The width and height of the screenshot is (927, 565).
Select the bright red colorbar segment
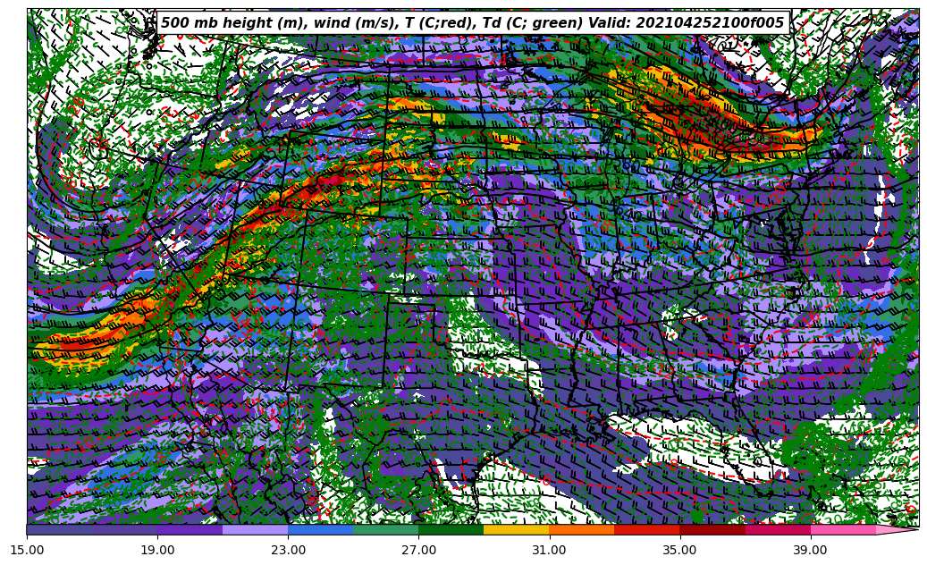[646, 529]
